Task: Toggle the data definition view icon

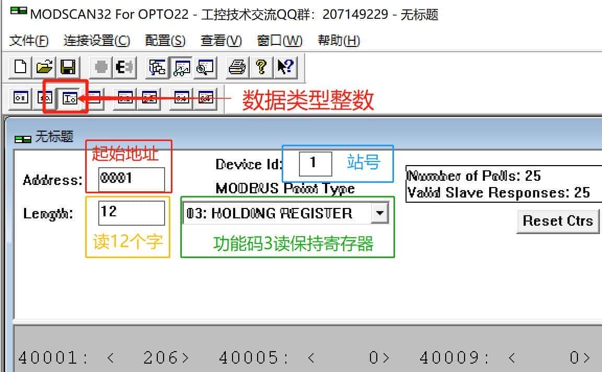Action: (156, 67)
